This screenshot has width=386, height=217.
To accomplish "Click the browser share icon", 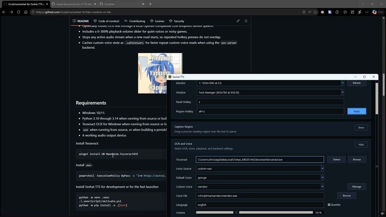I will pos(352,12).
